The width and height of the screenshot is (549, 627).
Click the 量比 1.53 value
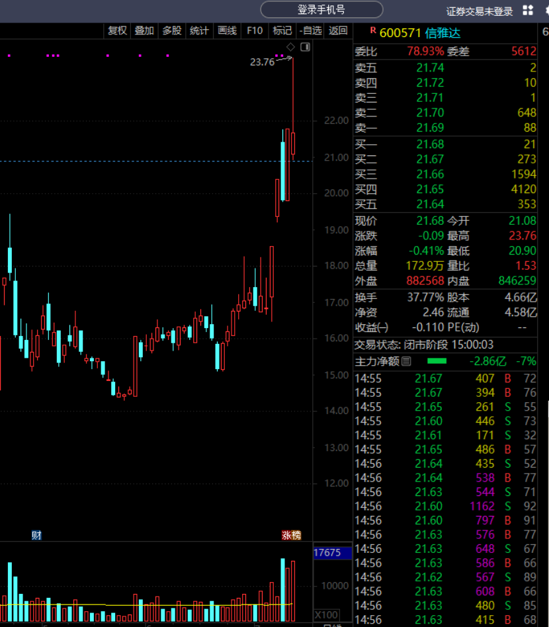tap(526, 266)
